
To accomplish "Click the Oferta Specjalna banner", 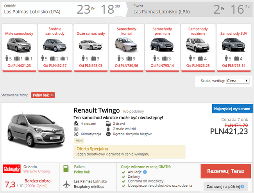I will [129, 151].
